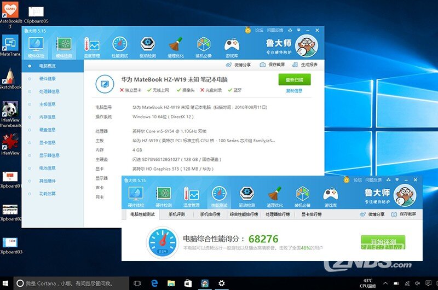
Task: Open 硬件检测 in the back 鲁大师 window
Action: 64,48
